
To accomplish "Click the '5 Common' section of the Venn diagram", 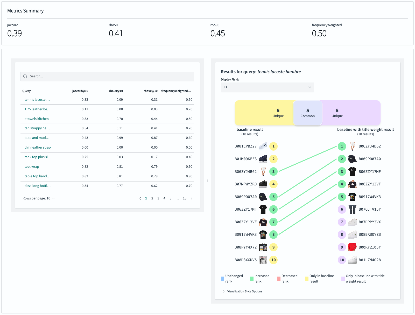I will (x=307, y=113).
